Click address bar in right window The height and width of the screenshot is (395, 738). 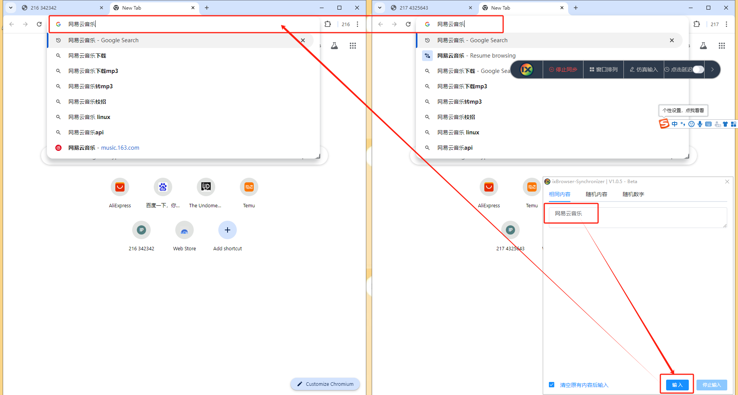pos(553,24)
